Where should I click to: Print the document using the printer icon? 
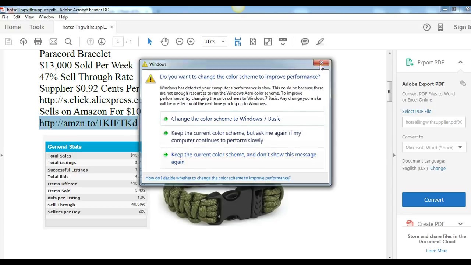[38, 42]
